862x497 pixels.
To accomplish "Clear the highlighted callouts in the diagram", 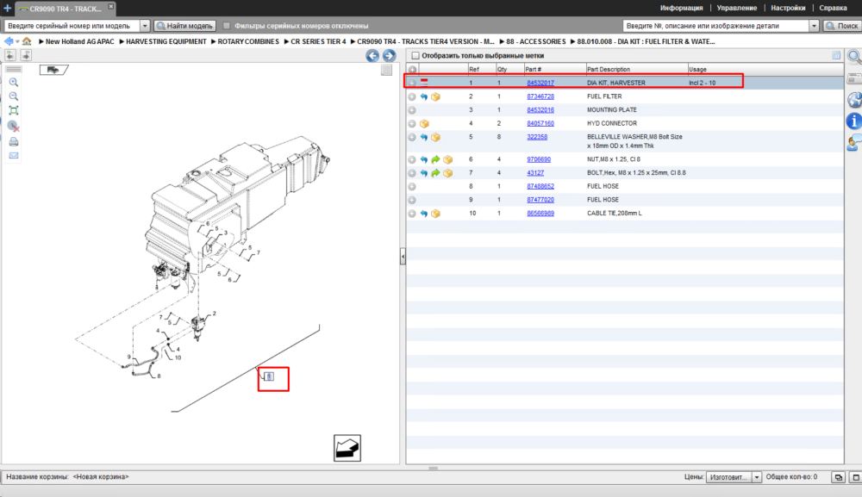I will pos(14,127).
